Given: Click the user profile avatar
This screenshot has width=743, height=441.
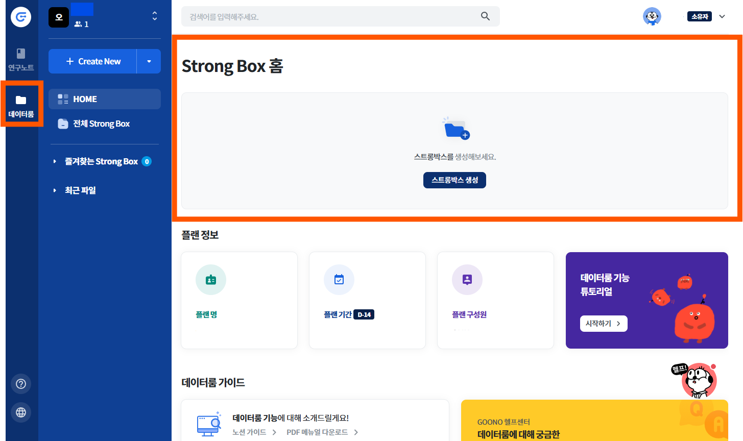Looking at the screenshot, I should click(652, 16).
